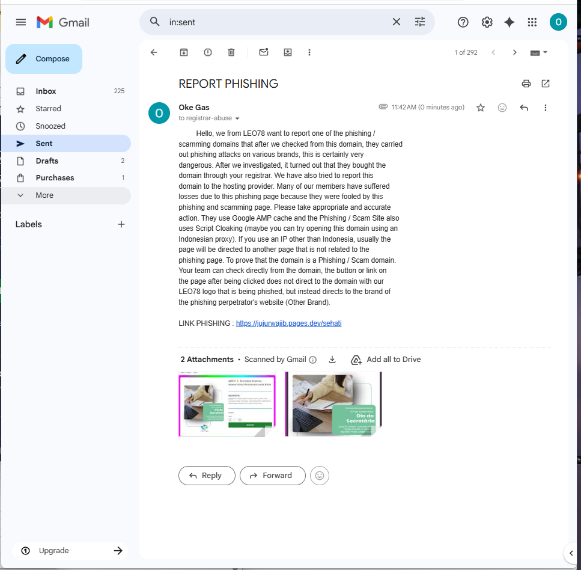
Task: Open the account avatar menu
Action: click(x=558, y=22)
